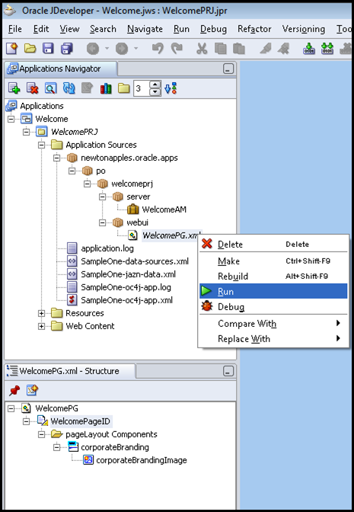Choose Rebuild from the context menu
Viewport: 354px width, 512px height.
coord(273,277)
